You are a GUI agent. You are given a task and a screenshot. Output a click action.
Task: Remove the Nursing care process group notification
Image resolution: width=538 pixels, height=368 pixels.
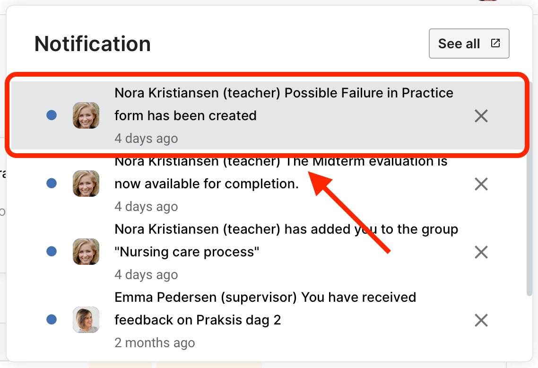(x=481, y=252)
